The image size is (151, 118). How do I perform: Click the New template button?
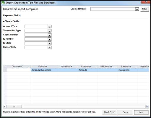pos(144,9)
